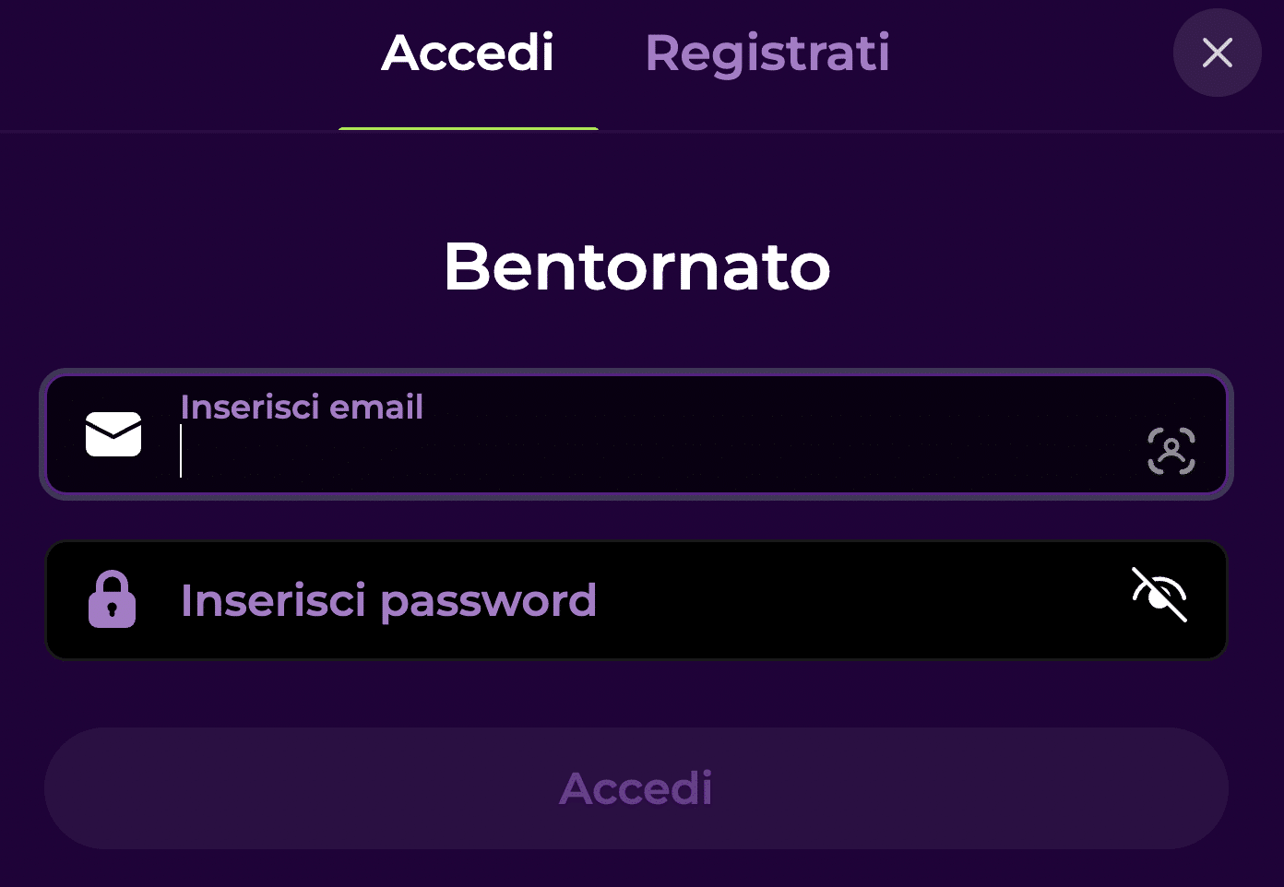Click the envelope icon in email field
This screenshot has width=1284, height=887.
tap(113, 434)
